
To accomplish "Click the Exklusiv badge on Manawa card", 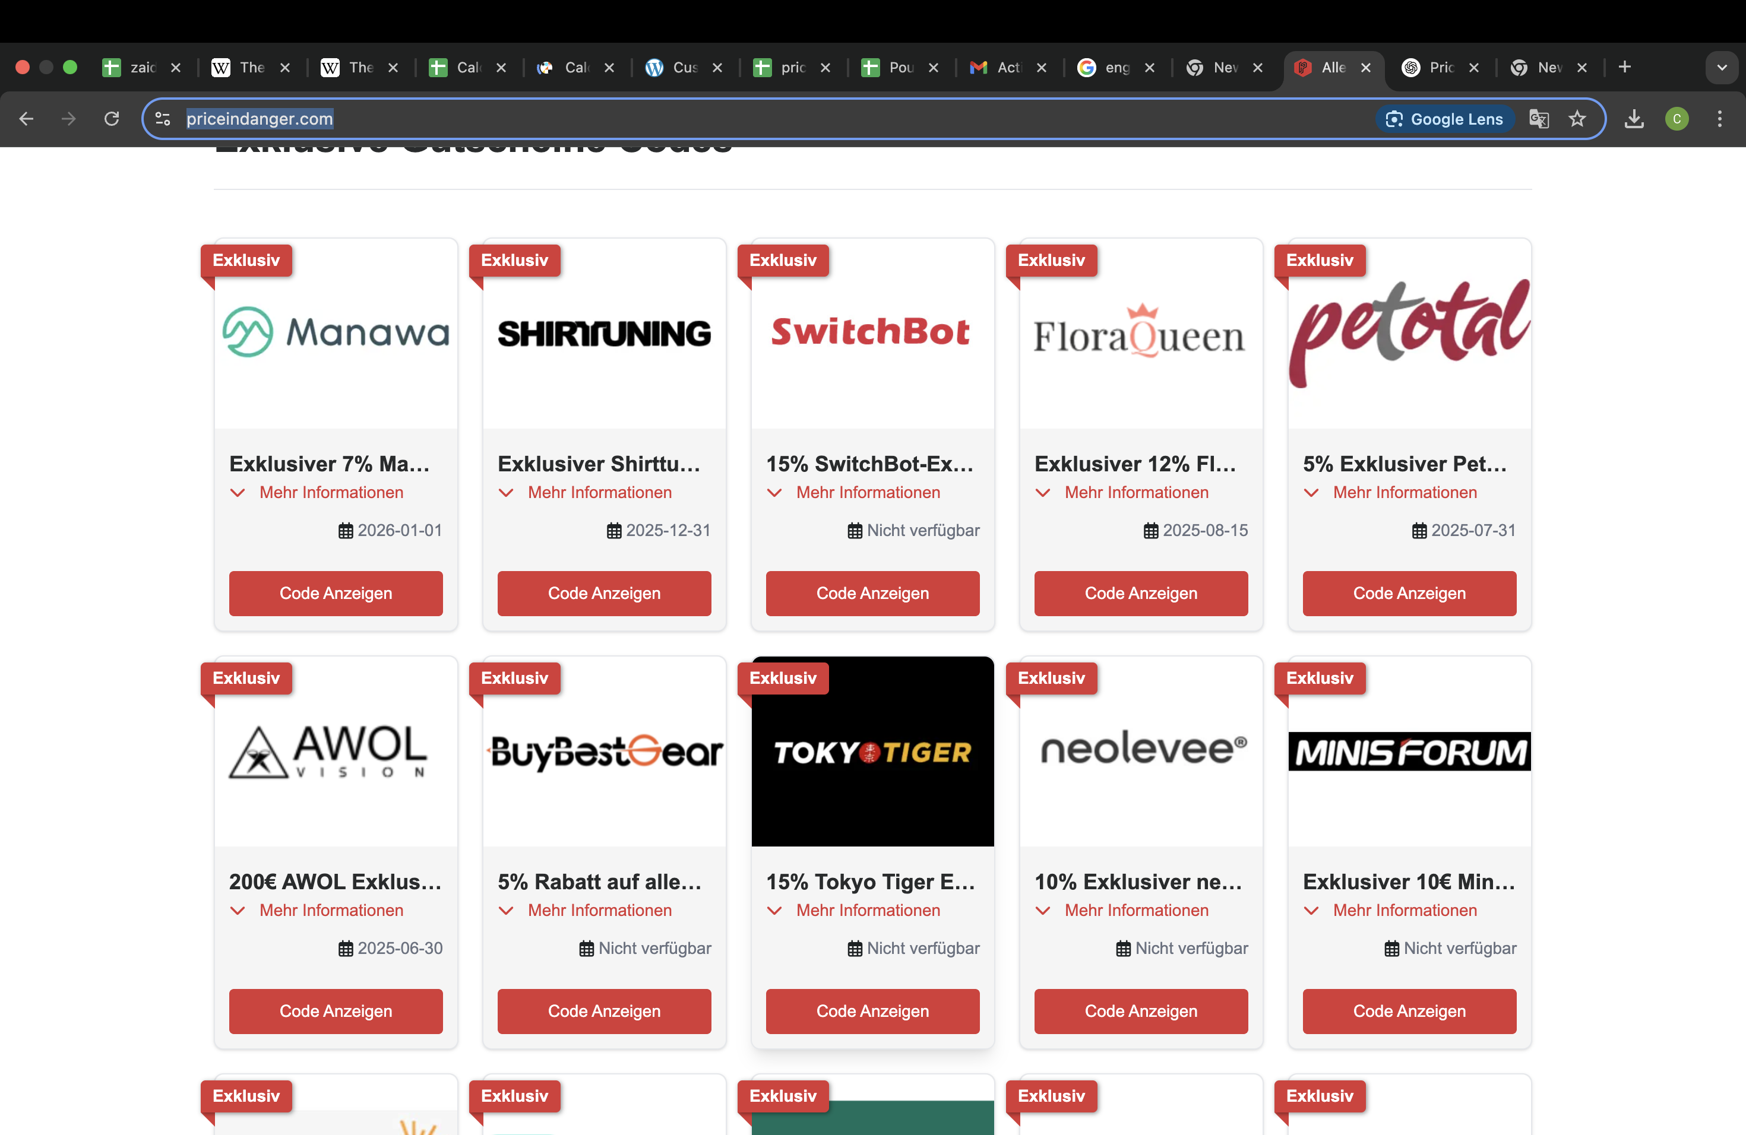I will 246,260.
